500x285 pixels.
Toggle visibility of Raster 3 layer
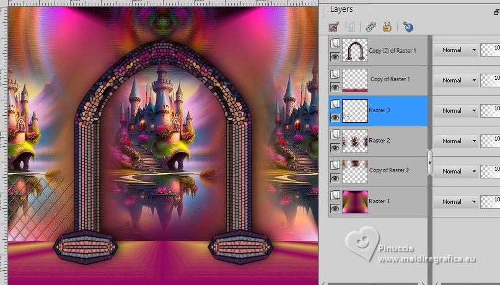coord(335,117)
